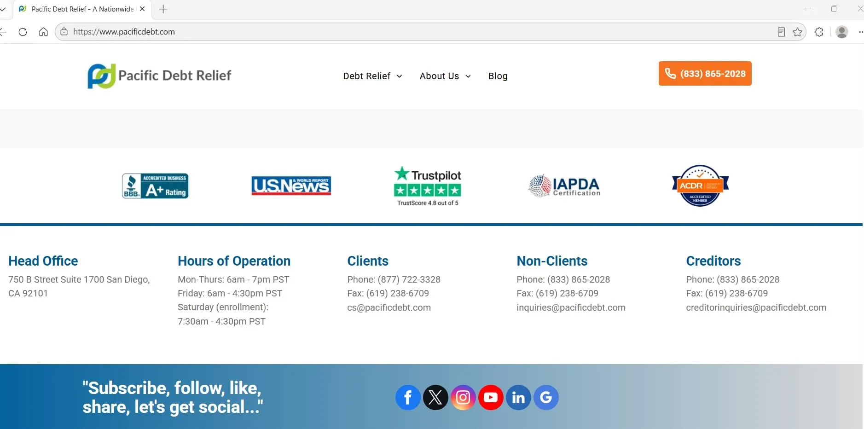Click Creditors Fax: (619) 238-6709
The height and width of the screenshot is (429, 864).
(727, 293)
